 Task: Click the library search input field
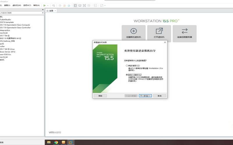pyautogui.click(x=21, y=13)
